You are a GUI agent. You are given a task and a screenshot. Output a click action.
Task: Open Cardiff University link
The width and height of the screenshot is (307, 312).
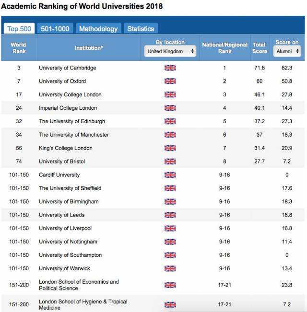click(x=59, y=175)
